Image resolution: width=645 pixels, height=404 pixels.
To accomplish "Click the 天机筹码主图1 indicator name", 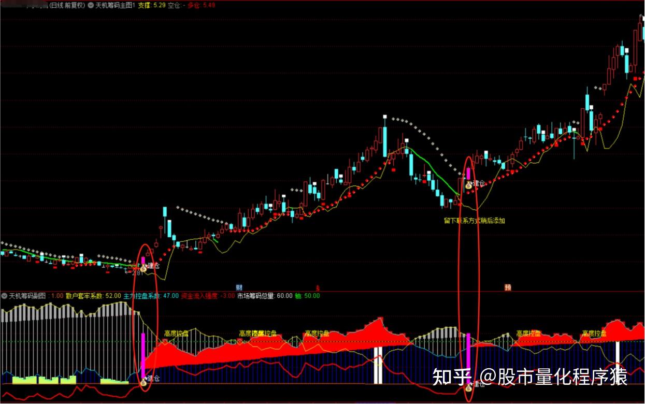I will 115,5.
